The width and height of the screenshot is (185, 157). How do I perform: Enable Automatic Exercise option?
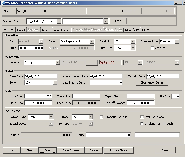pyautogui.click(x=101, y=117)
